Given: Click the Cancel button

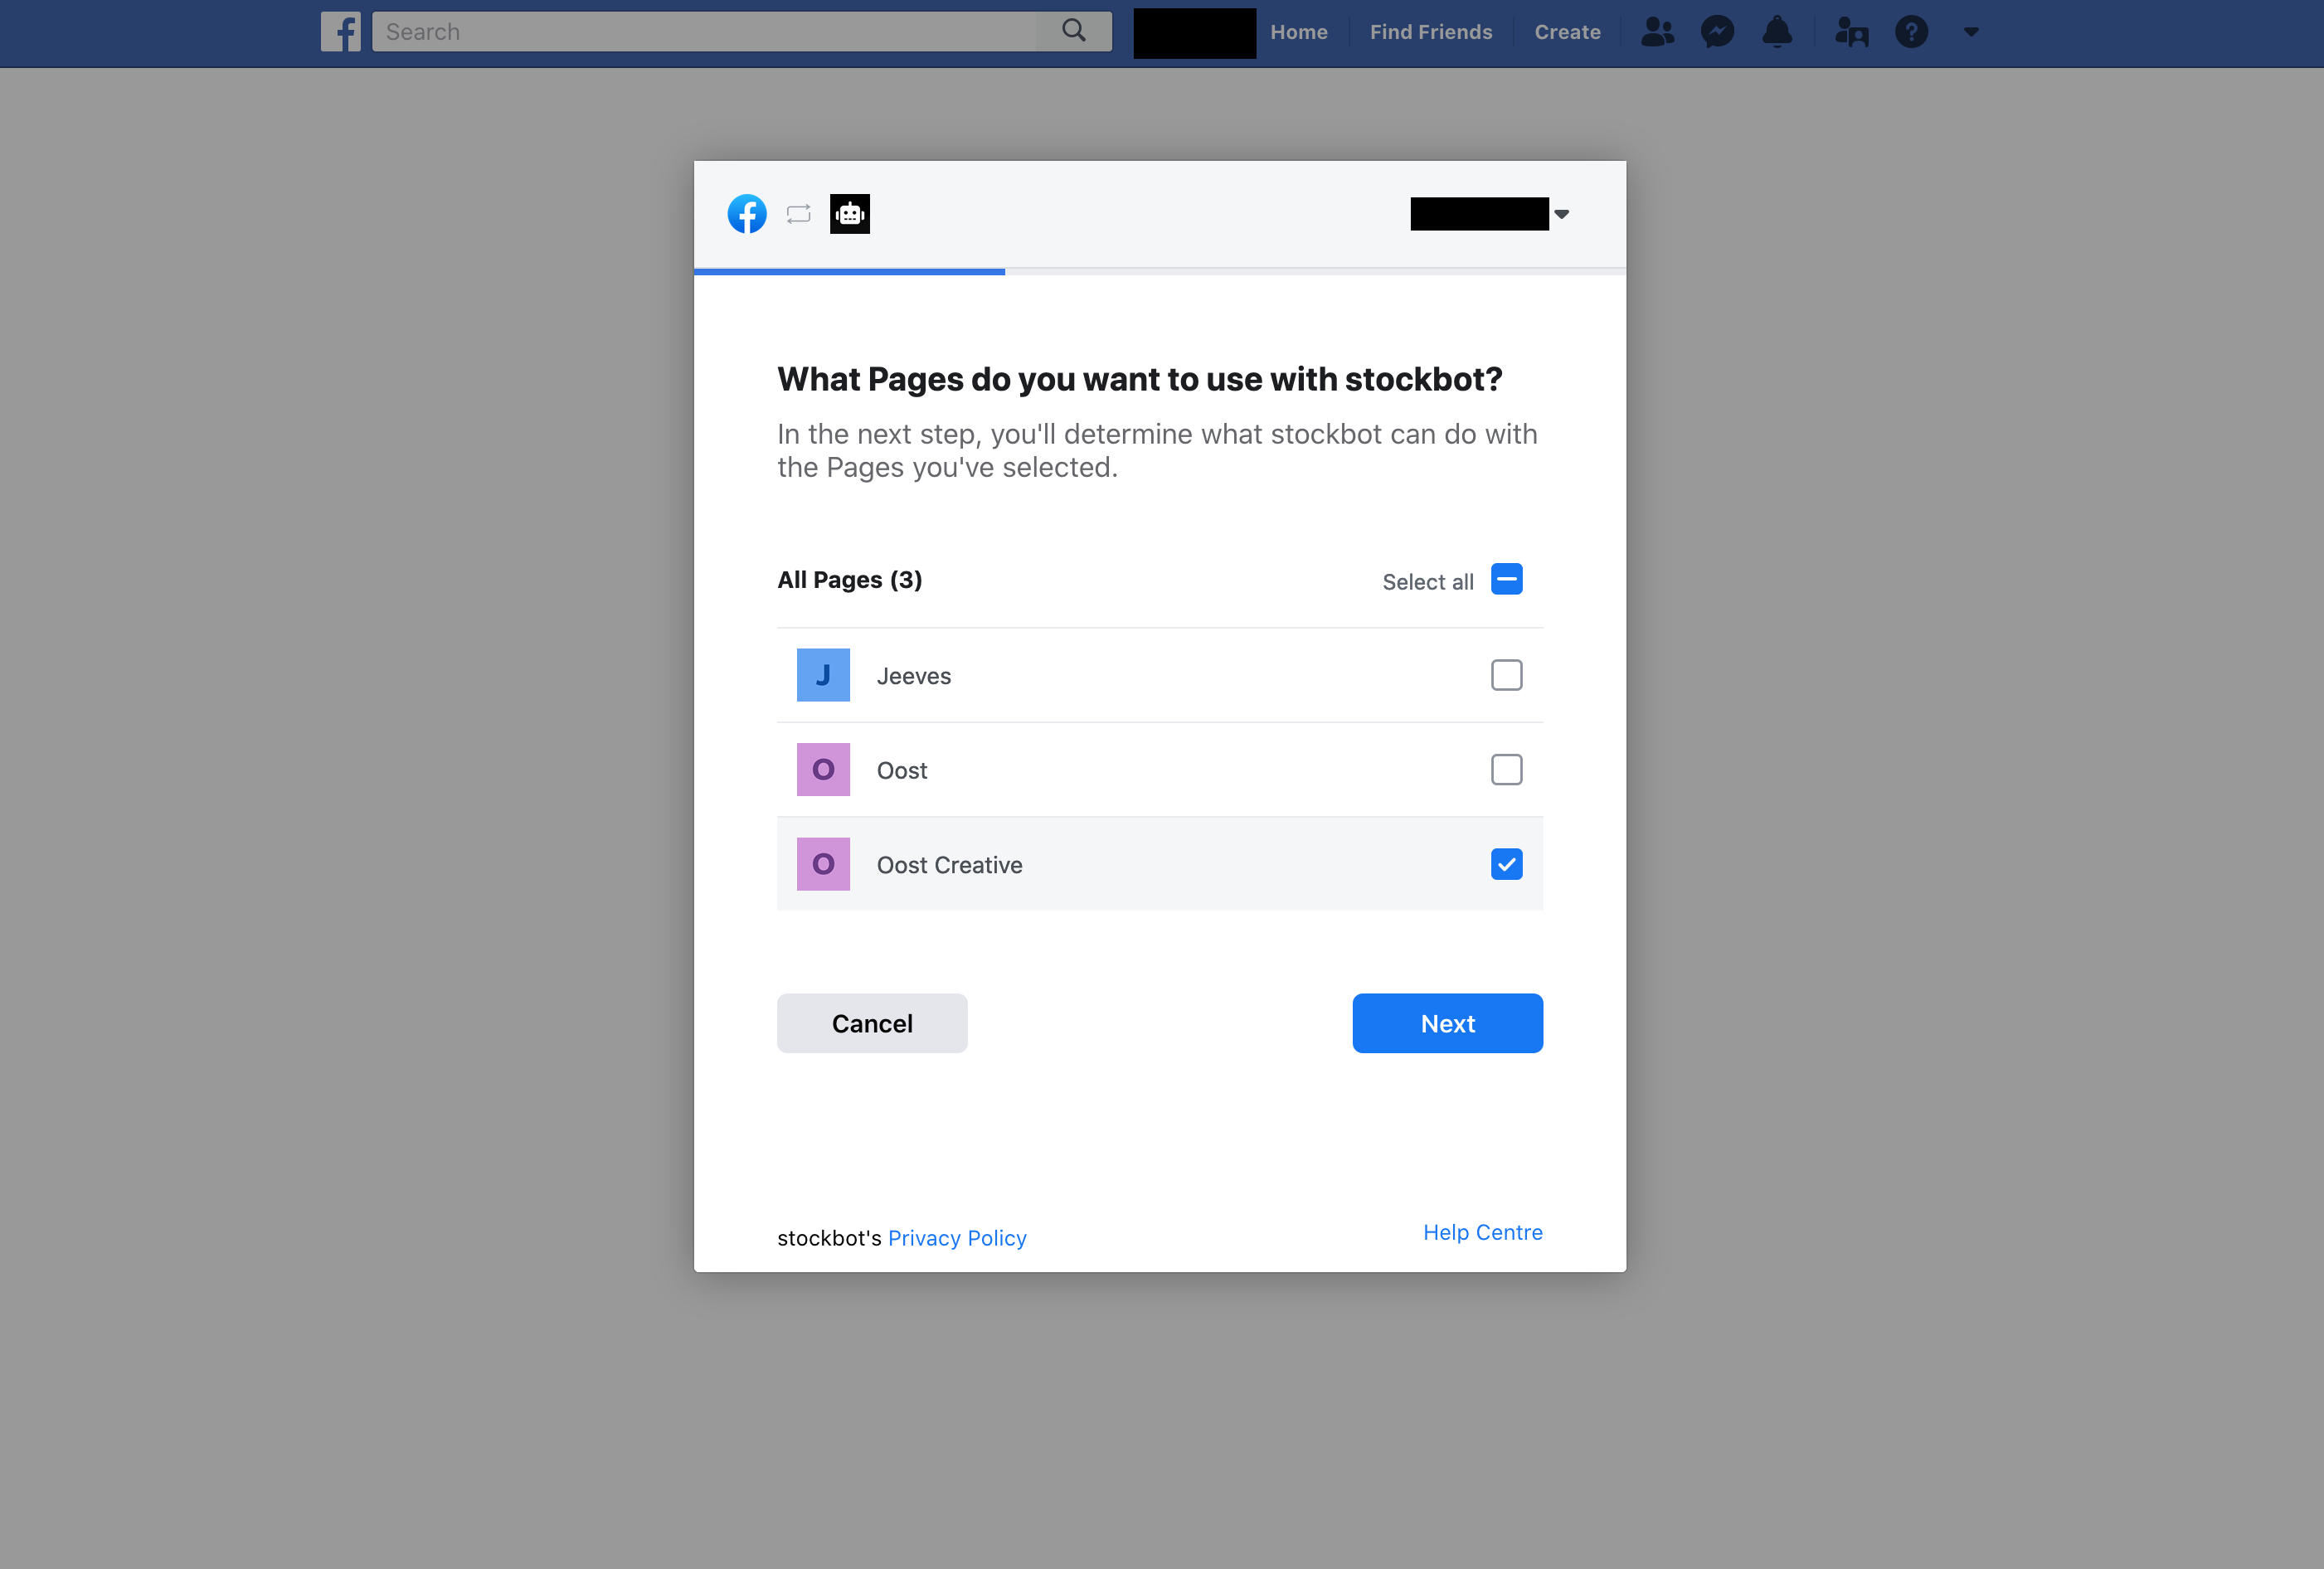Looking at the screenshot, I should click(x=872, y=1023).
